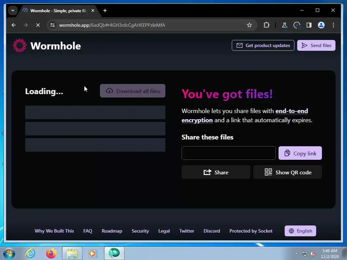Open Why We Built This link
The width and height of the screenshot is (347, 260).
pos(54,231)
